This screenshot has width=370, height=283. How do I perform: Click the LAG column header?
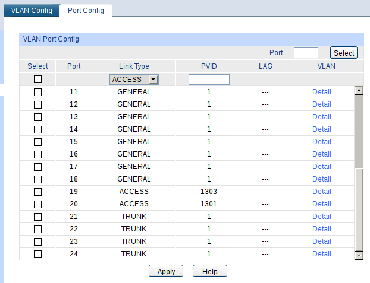(265, 66)
